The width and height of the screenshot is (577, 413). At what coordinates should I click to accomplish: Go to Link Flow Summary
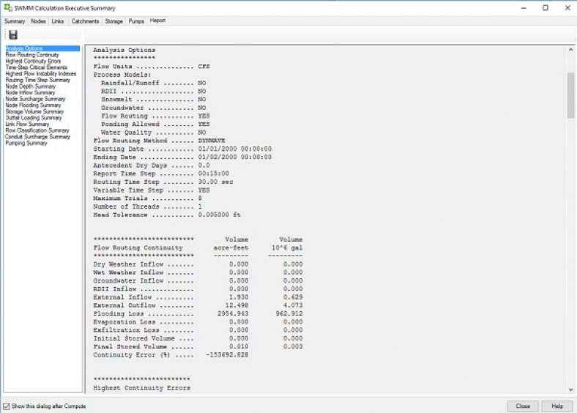click(x=27, y=124)
